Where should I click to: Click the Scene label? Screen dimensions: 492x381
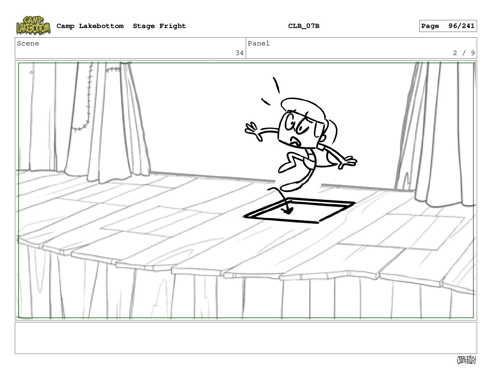click(28, 44)
